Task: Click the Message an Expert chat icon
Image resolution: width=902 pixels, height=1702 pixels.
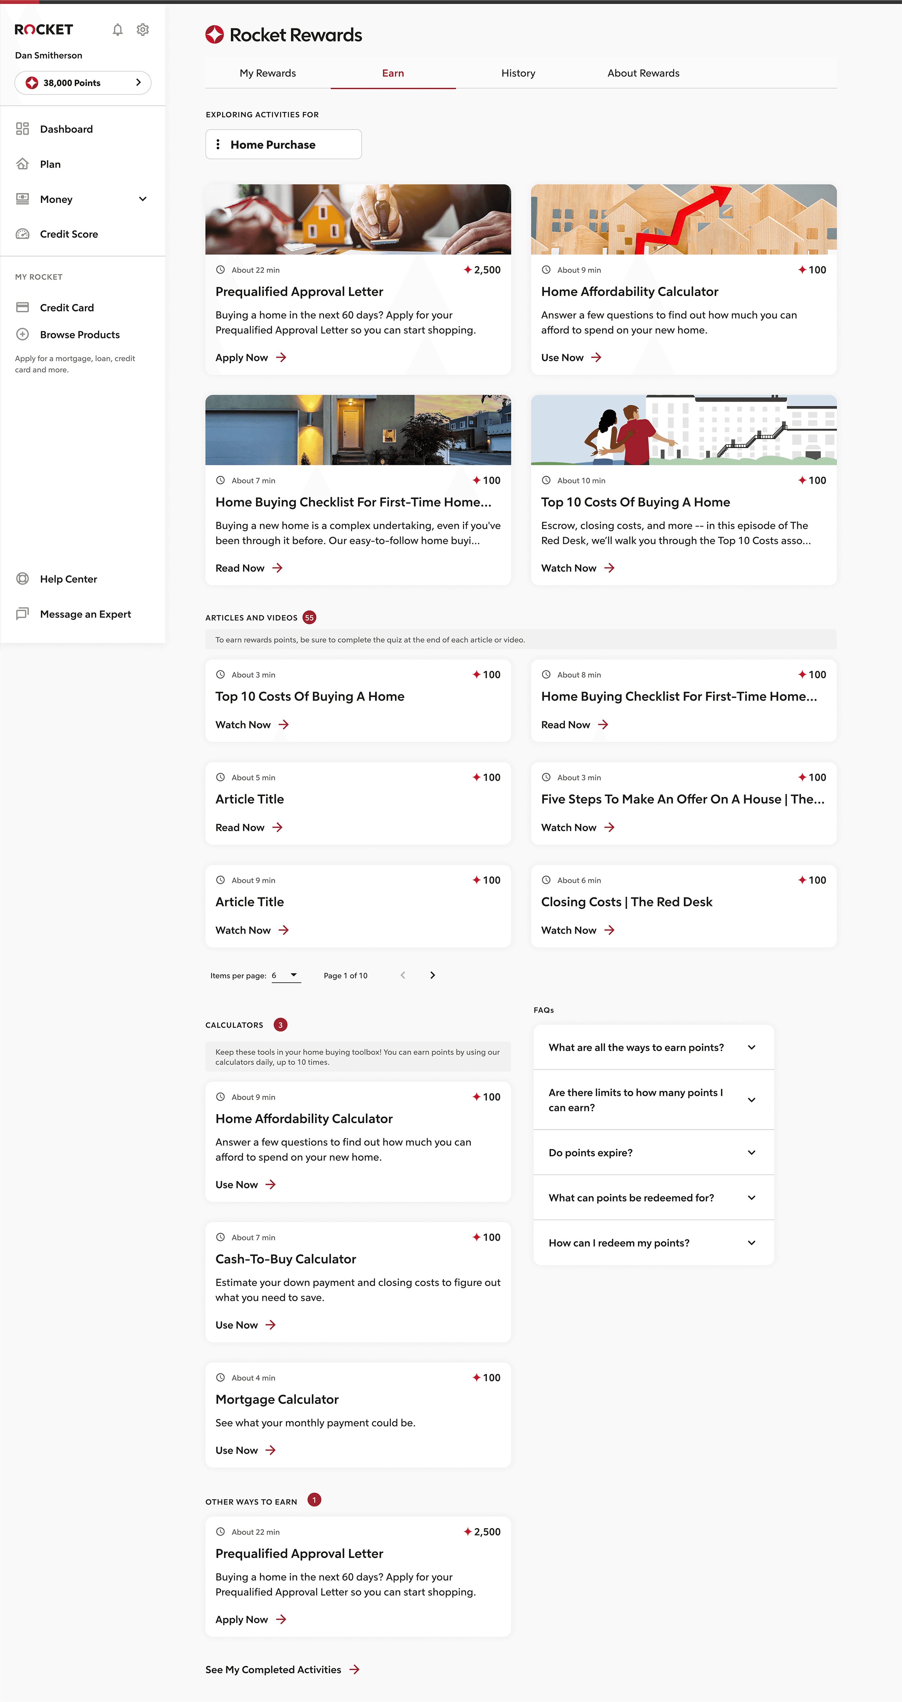Action: (22, 614)
